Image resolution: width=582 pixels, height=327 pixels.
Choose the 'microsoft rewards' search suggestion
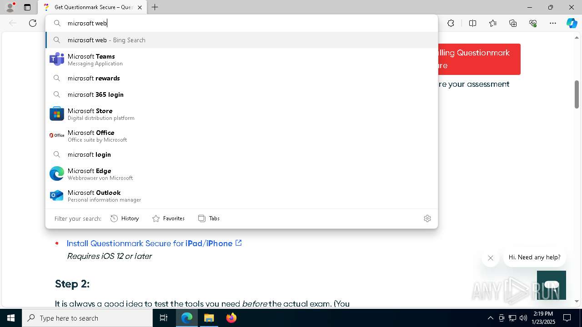pyautogui.click(x=241, y=78)
